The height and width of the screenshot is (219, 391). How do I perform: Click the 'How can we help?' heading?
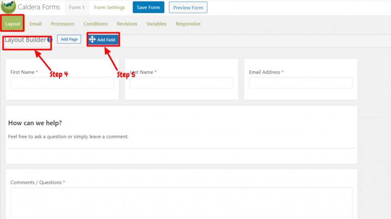click(x=35, y=123)
